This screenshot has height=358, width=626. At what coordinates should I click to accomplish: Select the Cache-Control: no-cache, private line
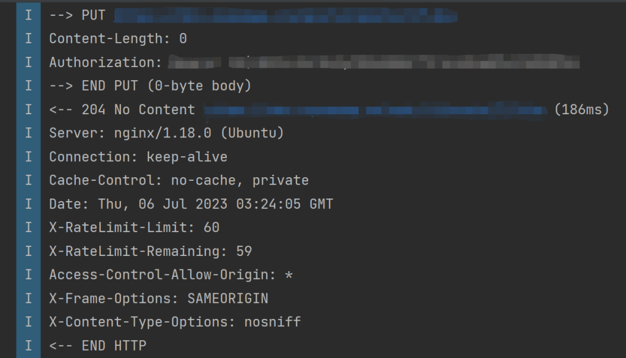[179, 180]
